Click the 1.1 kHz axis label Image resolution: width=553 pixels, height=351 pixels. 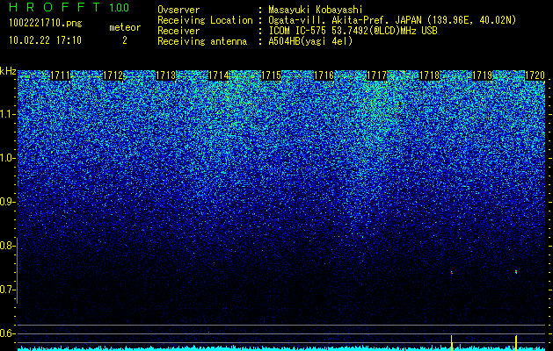pyautogui.click(x=7, y=114)
